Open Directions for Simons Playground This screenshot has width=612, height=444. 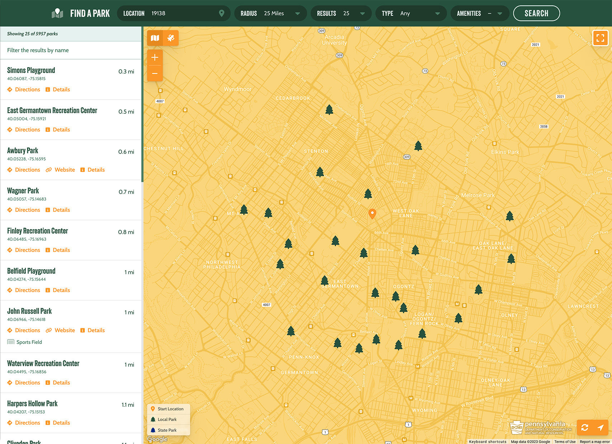27,90
